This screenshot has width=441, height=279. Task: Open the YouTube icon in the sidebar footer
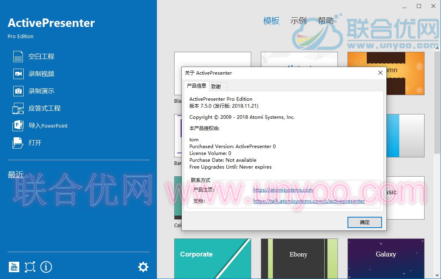[14, 267]
